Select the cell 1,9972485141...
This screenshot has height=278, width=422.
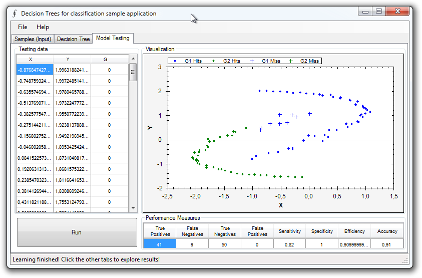coord(72,81)
